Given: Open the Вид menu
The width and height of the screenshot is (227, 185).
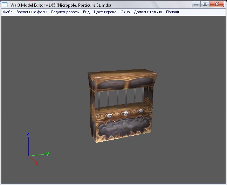Looking at the screenshot, I should [x=86, y=12].
